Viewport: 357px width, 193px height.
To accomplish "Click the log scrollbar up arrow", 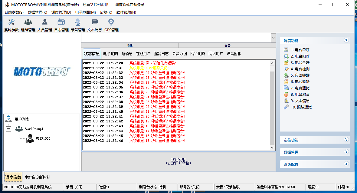I will click(x=272, y=63).
